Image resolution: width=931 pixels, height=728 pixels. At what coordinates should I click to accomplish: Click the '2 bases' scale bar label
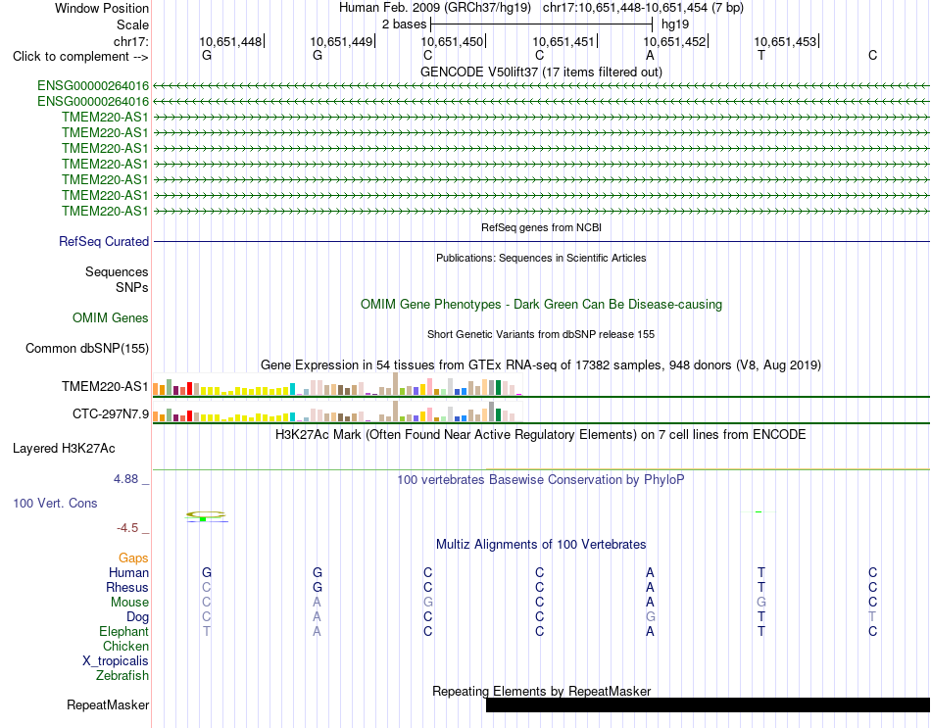(x=404, y=24)
